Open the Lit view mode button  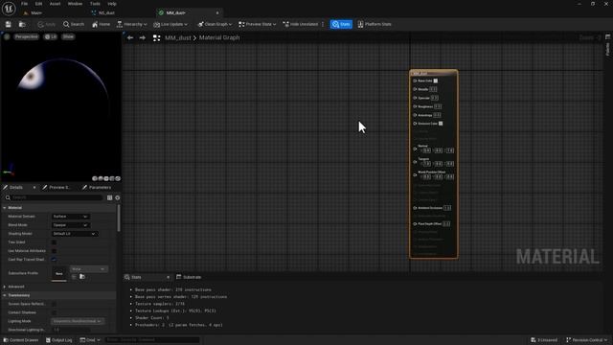pos(51,36)
